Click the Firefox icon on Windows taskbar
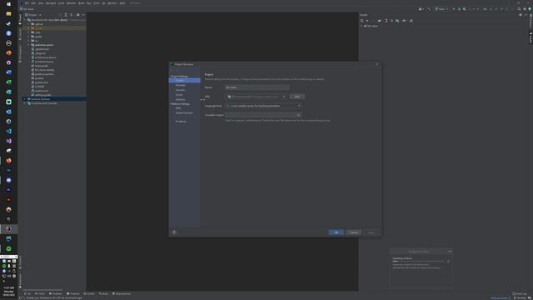 [x=9, y=161]
